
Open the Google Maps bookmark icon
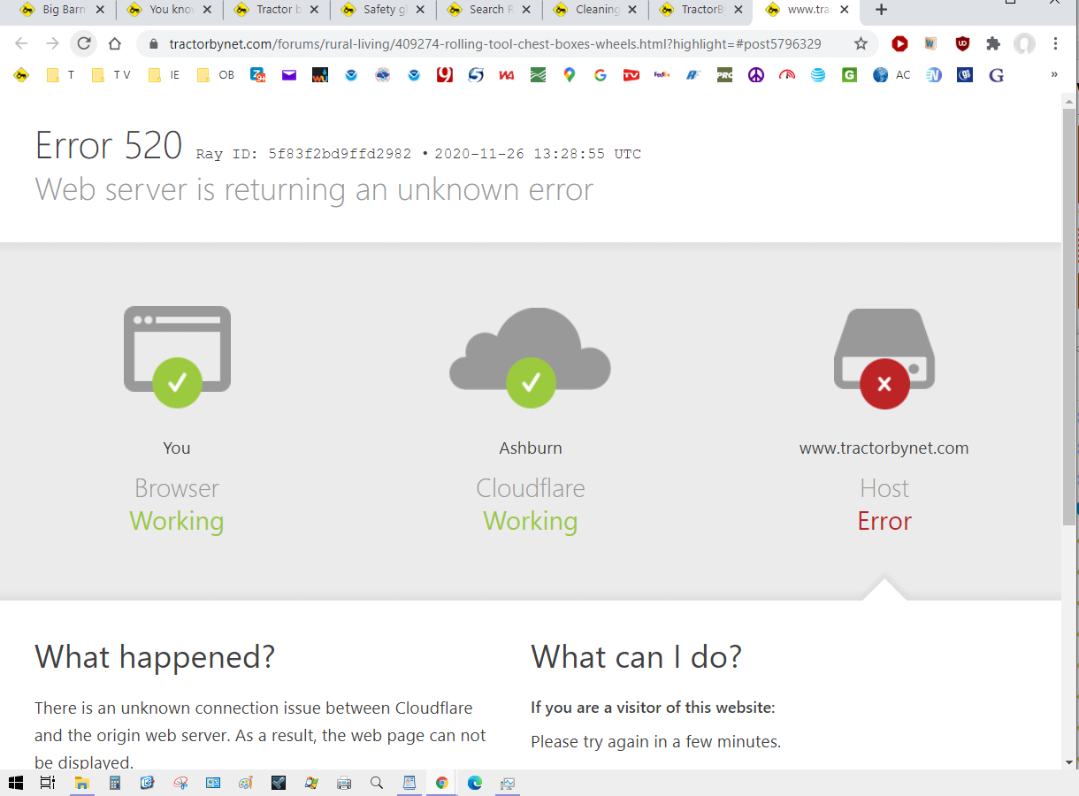[569, 75]
